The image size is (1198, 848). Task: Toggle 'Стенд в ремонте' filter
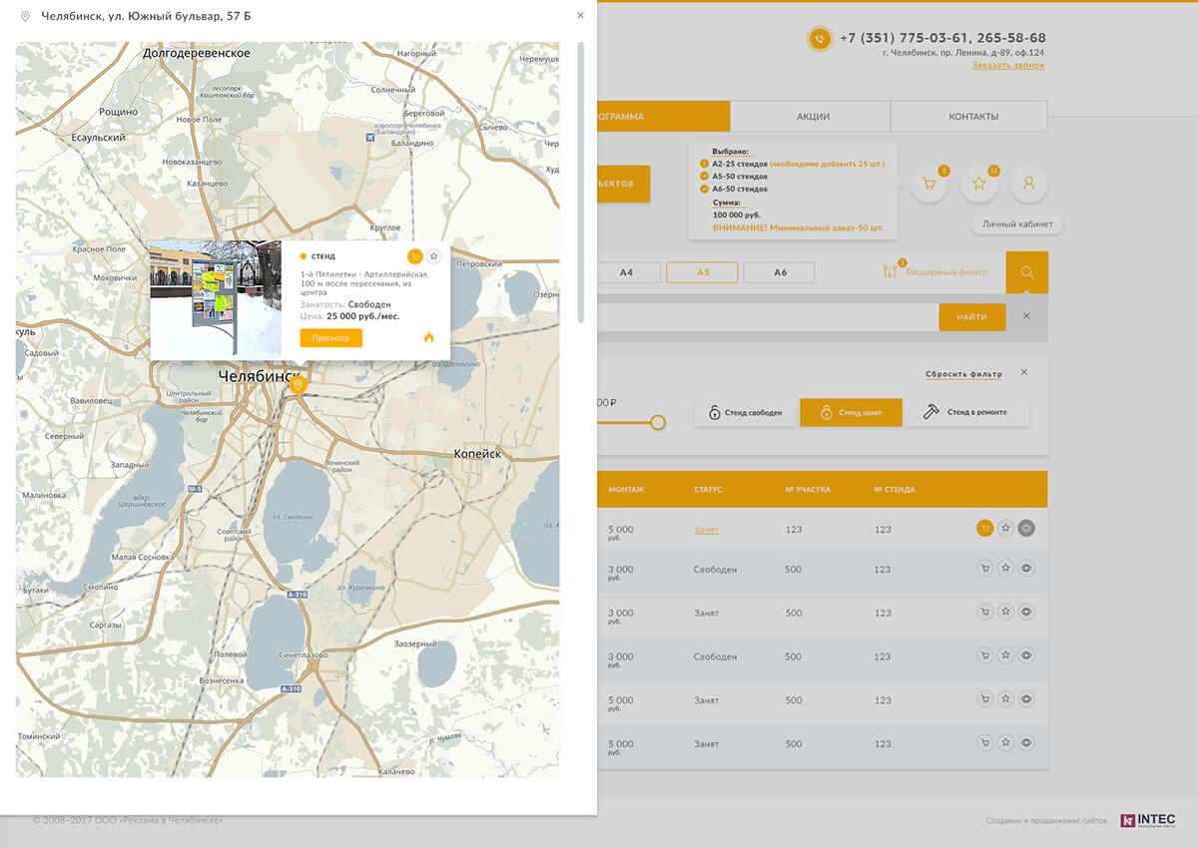(x=965, y=412)
